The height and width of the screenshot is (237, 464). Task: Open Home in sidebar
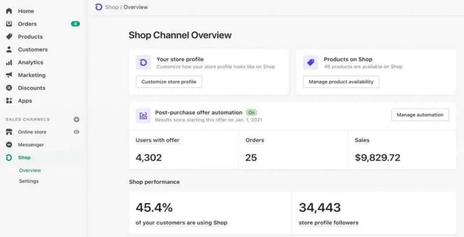coord(26,11)
